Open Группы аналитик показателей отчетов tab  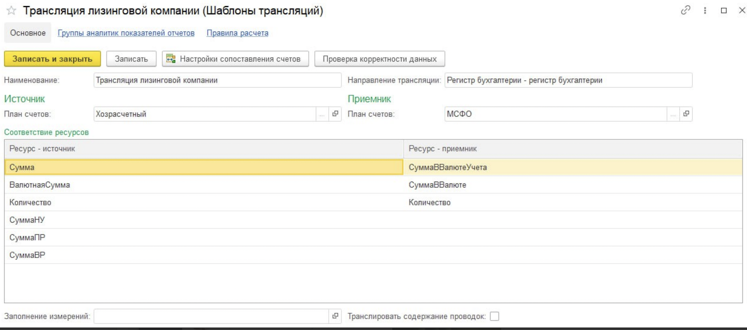click(126, 33)
